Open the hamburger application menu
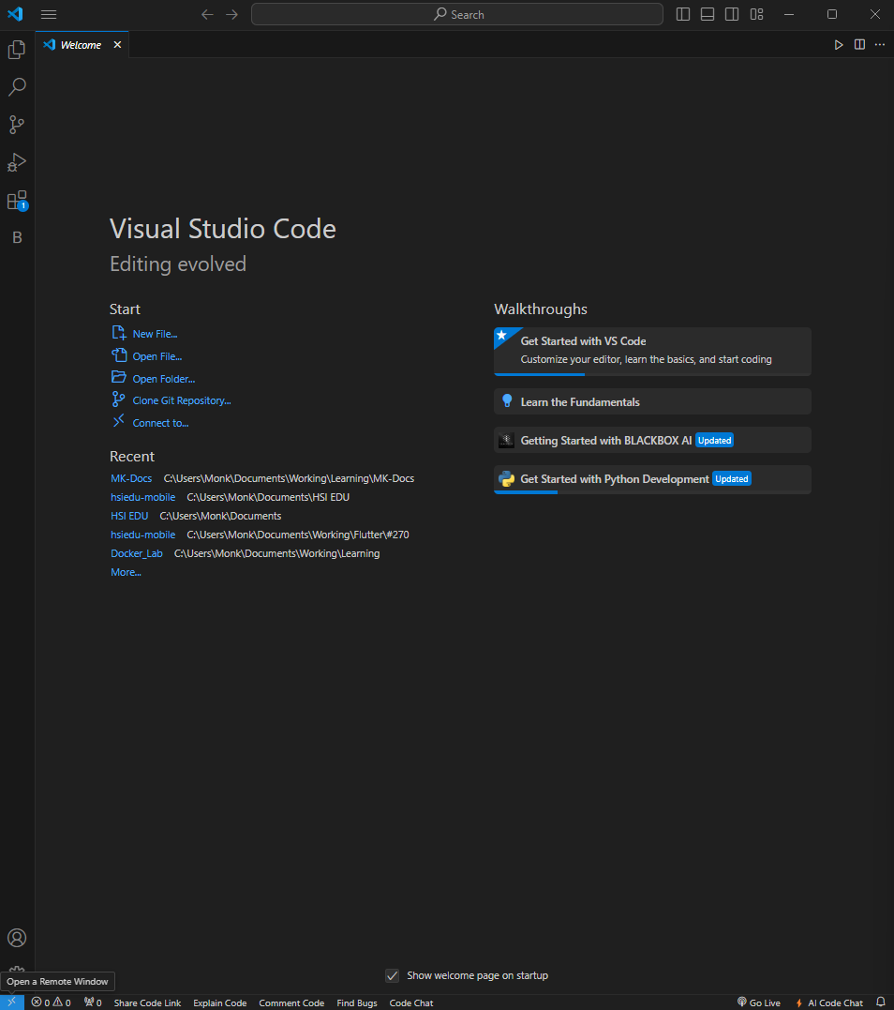894x1010 pixels. [49, 14]
